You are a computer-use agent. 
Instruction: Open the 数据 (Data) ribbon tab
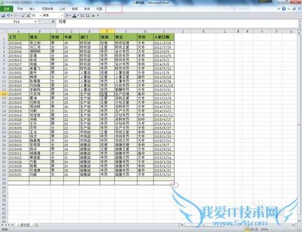[x=75, y=8]
